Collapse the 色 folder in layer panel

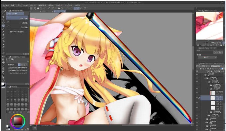203,75
